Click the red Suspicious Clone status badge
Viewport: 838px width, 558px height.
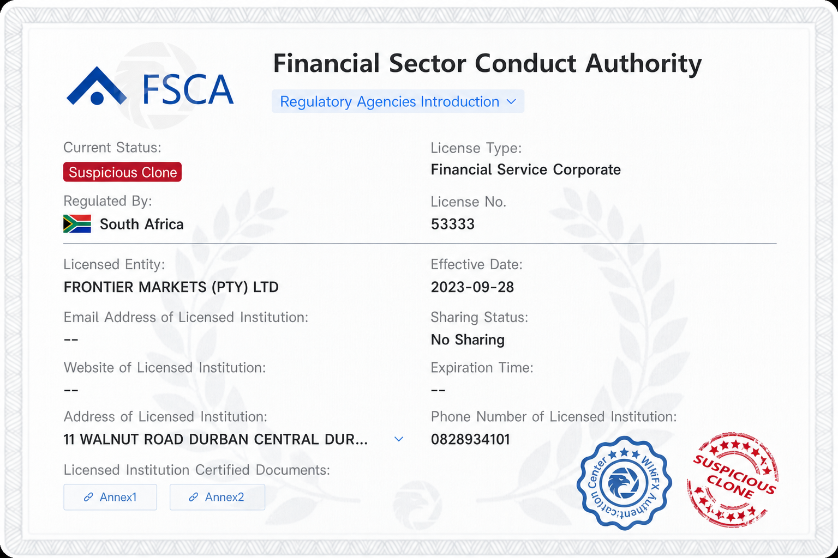click(x=122, y=172)
